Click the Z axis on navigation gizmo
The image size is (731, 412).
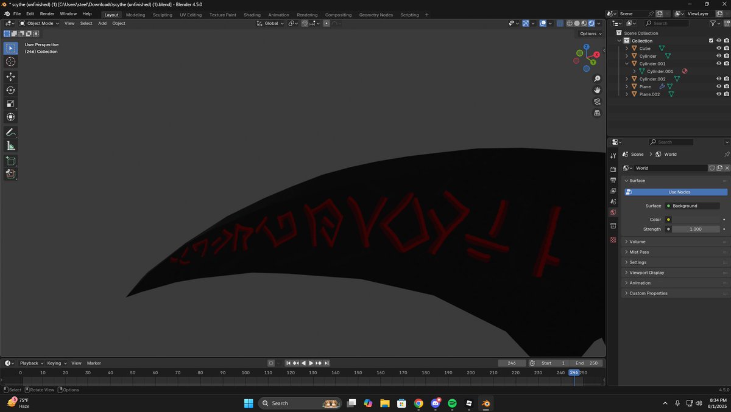[x=587, y=47]
